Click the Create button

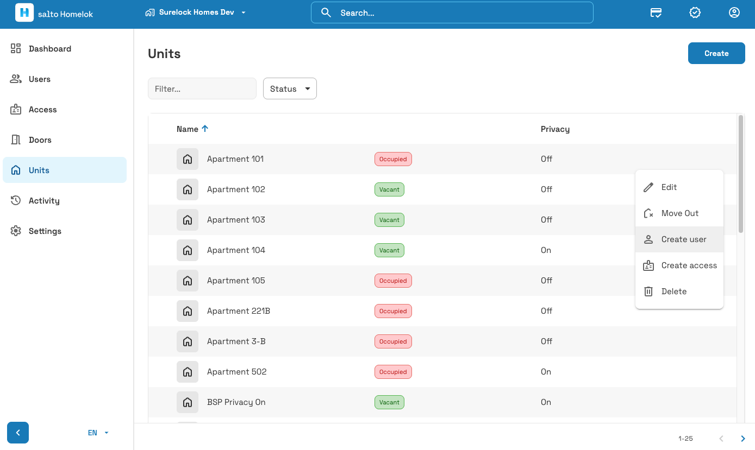click(716, 53)
